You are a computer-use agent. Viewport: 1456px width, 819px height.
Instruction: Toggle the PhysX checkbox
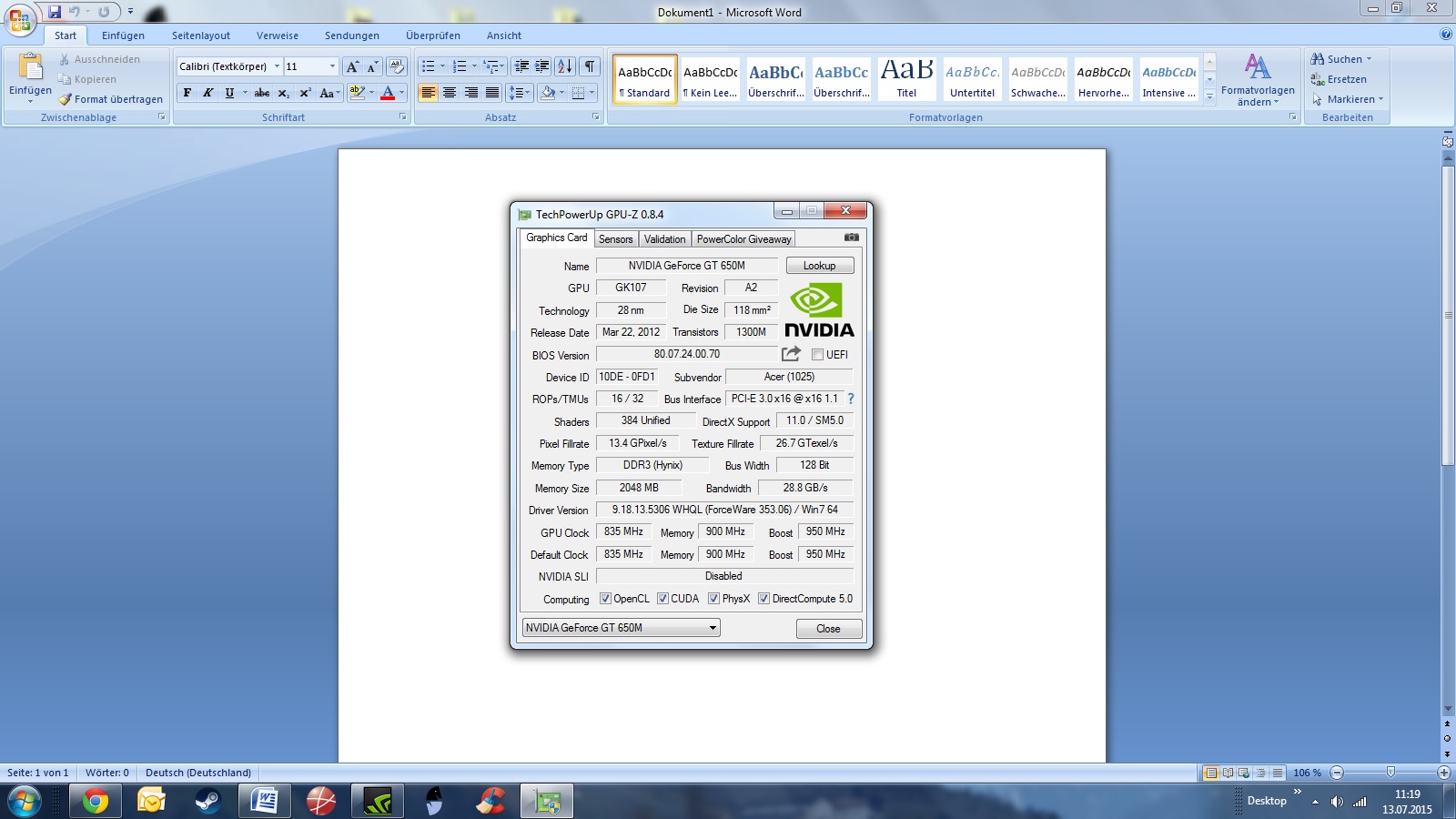[714, 599]
